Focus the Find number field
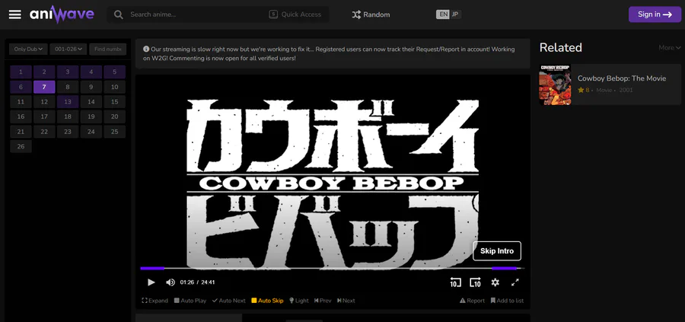This screenshot has width=685, height=322. pyautogui.click(x=108, y=49)
